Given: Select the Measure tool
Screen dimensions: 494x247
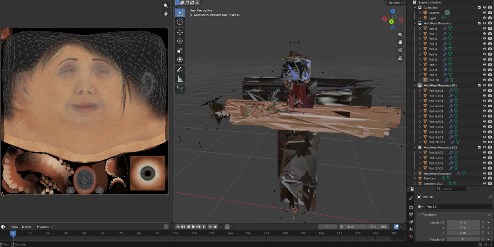Looking at the screenshot, I should 180,79.
